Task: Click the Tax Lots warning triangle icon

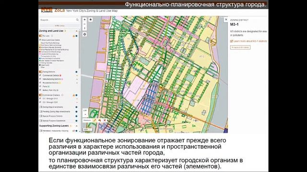Action: [x=74, y=36]
